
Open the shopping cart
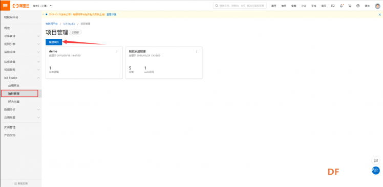pos(350,6)
